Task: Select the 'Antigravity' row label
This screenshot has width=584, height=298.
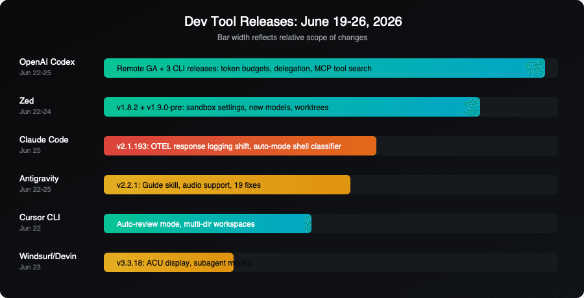Action: [39, 179]
